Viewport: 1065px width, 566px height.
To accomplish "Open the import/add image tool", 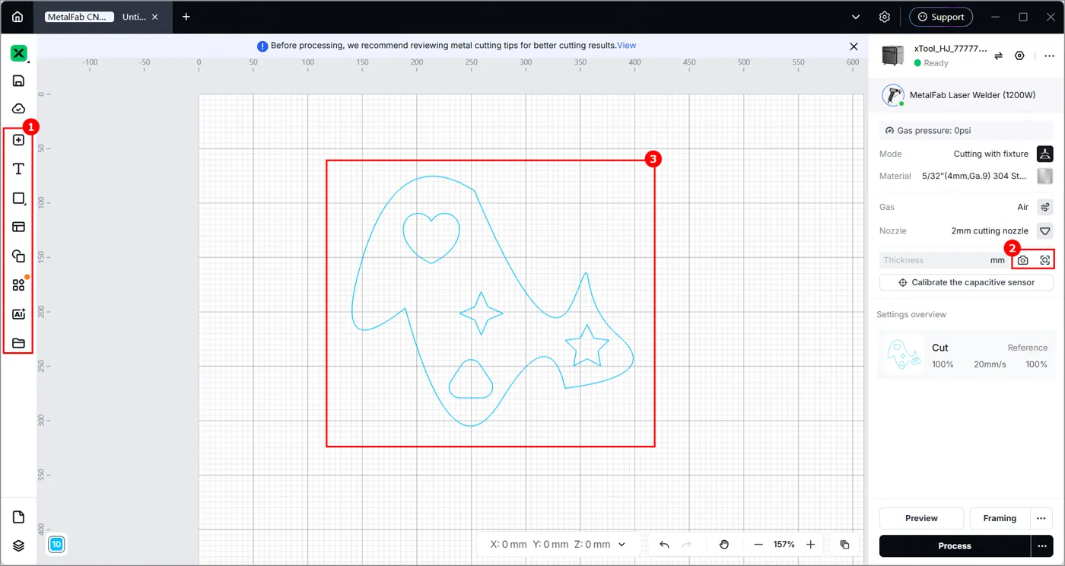I will tap(19, 140).
